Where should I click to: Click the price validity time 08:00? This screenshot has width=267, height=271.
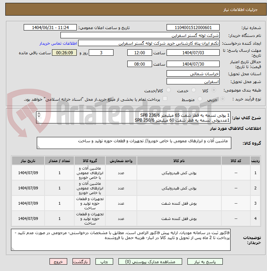[x=140, y=64]
